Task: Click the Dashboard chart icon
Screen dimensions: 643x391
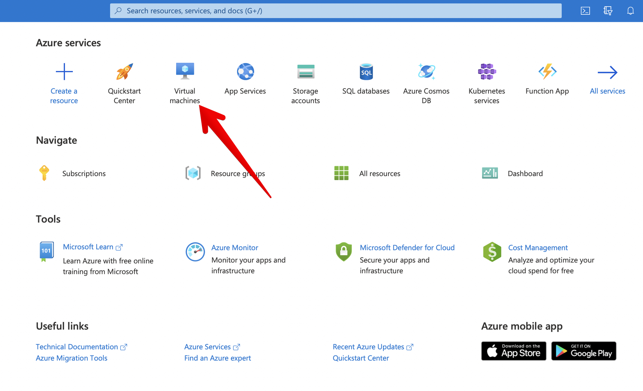Action: point(490,173)
